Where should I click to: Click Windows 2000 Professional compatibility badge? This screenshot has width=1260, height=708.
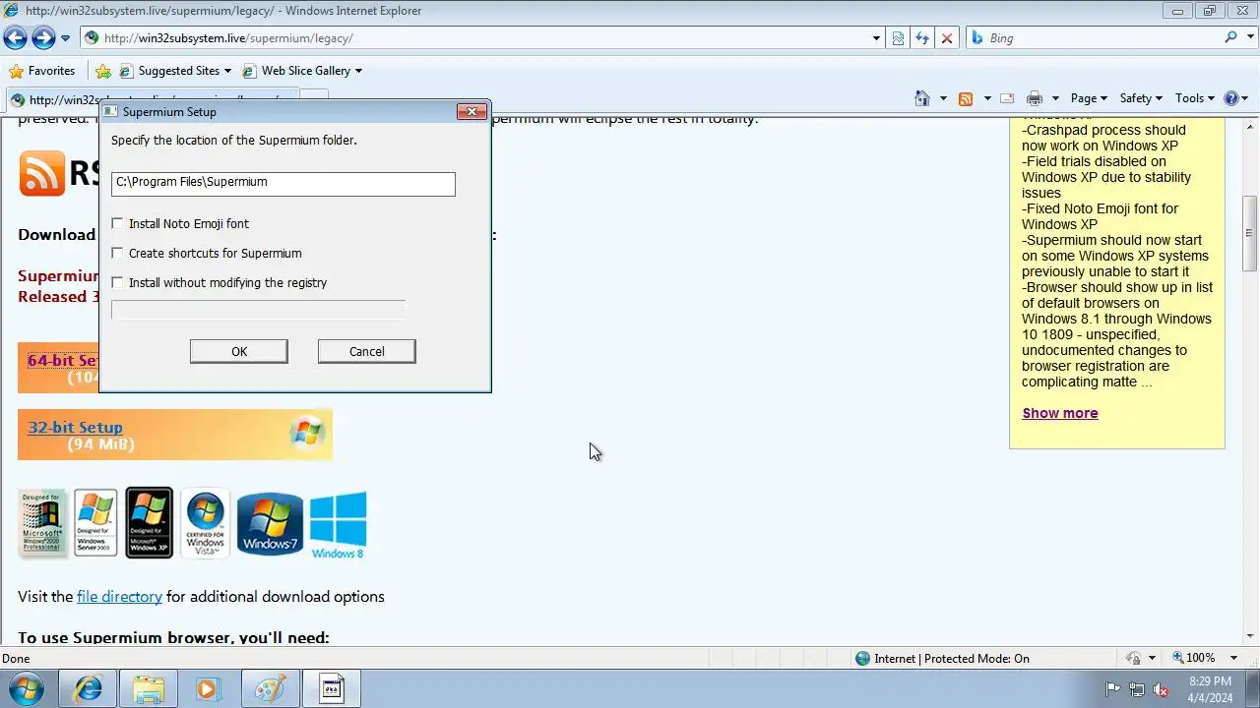point(42,523)
